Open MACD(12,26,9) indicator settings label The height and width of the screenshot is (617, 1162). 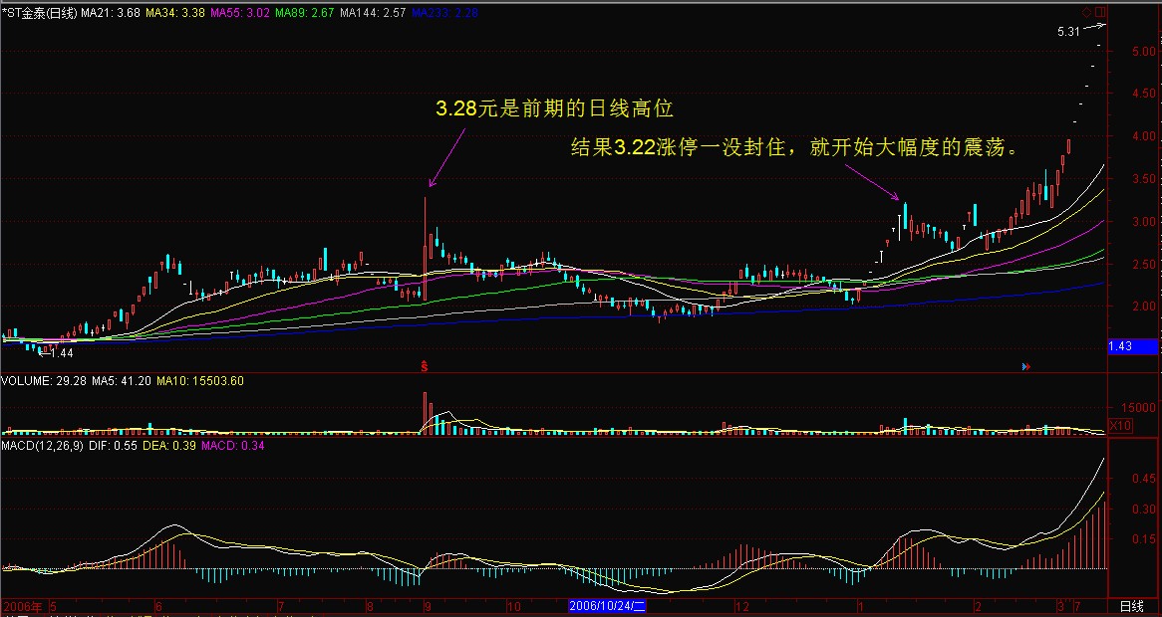41,446
